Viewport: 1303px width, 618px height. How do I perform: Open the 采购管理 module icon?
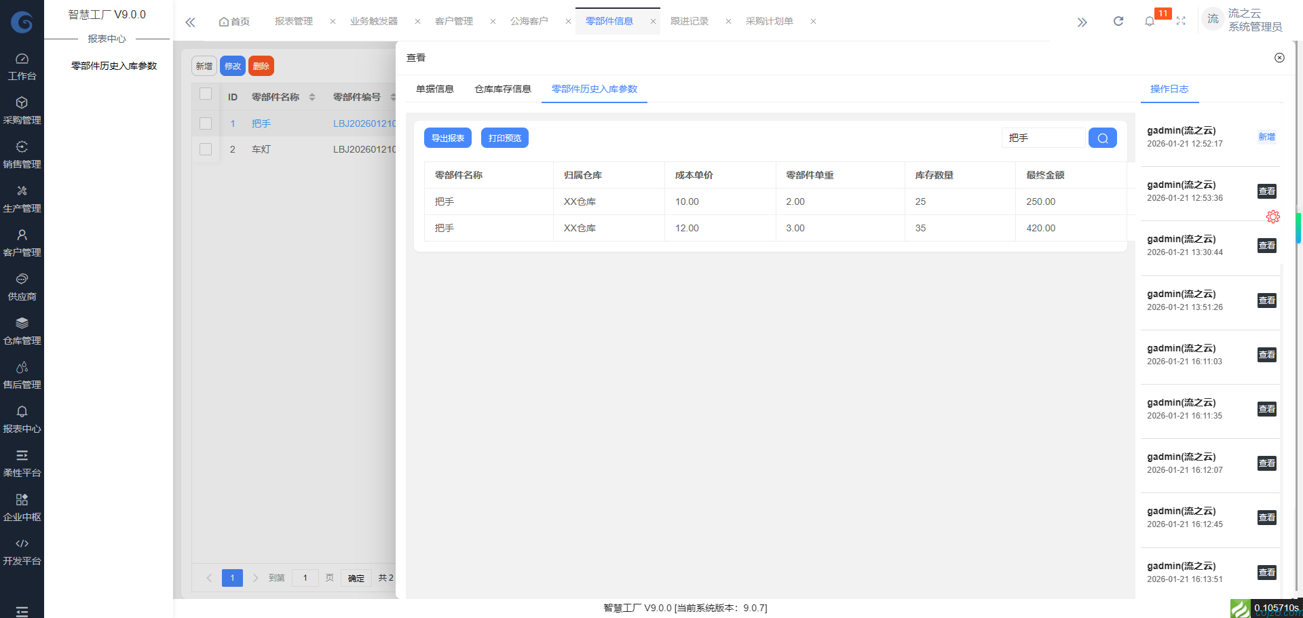point(22,111)
